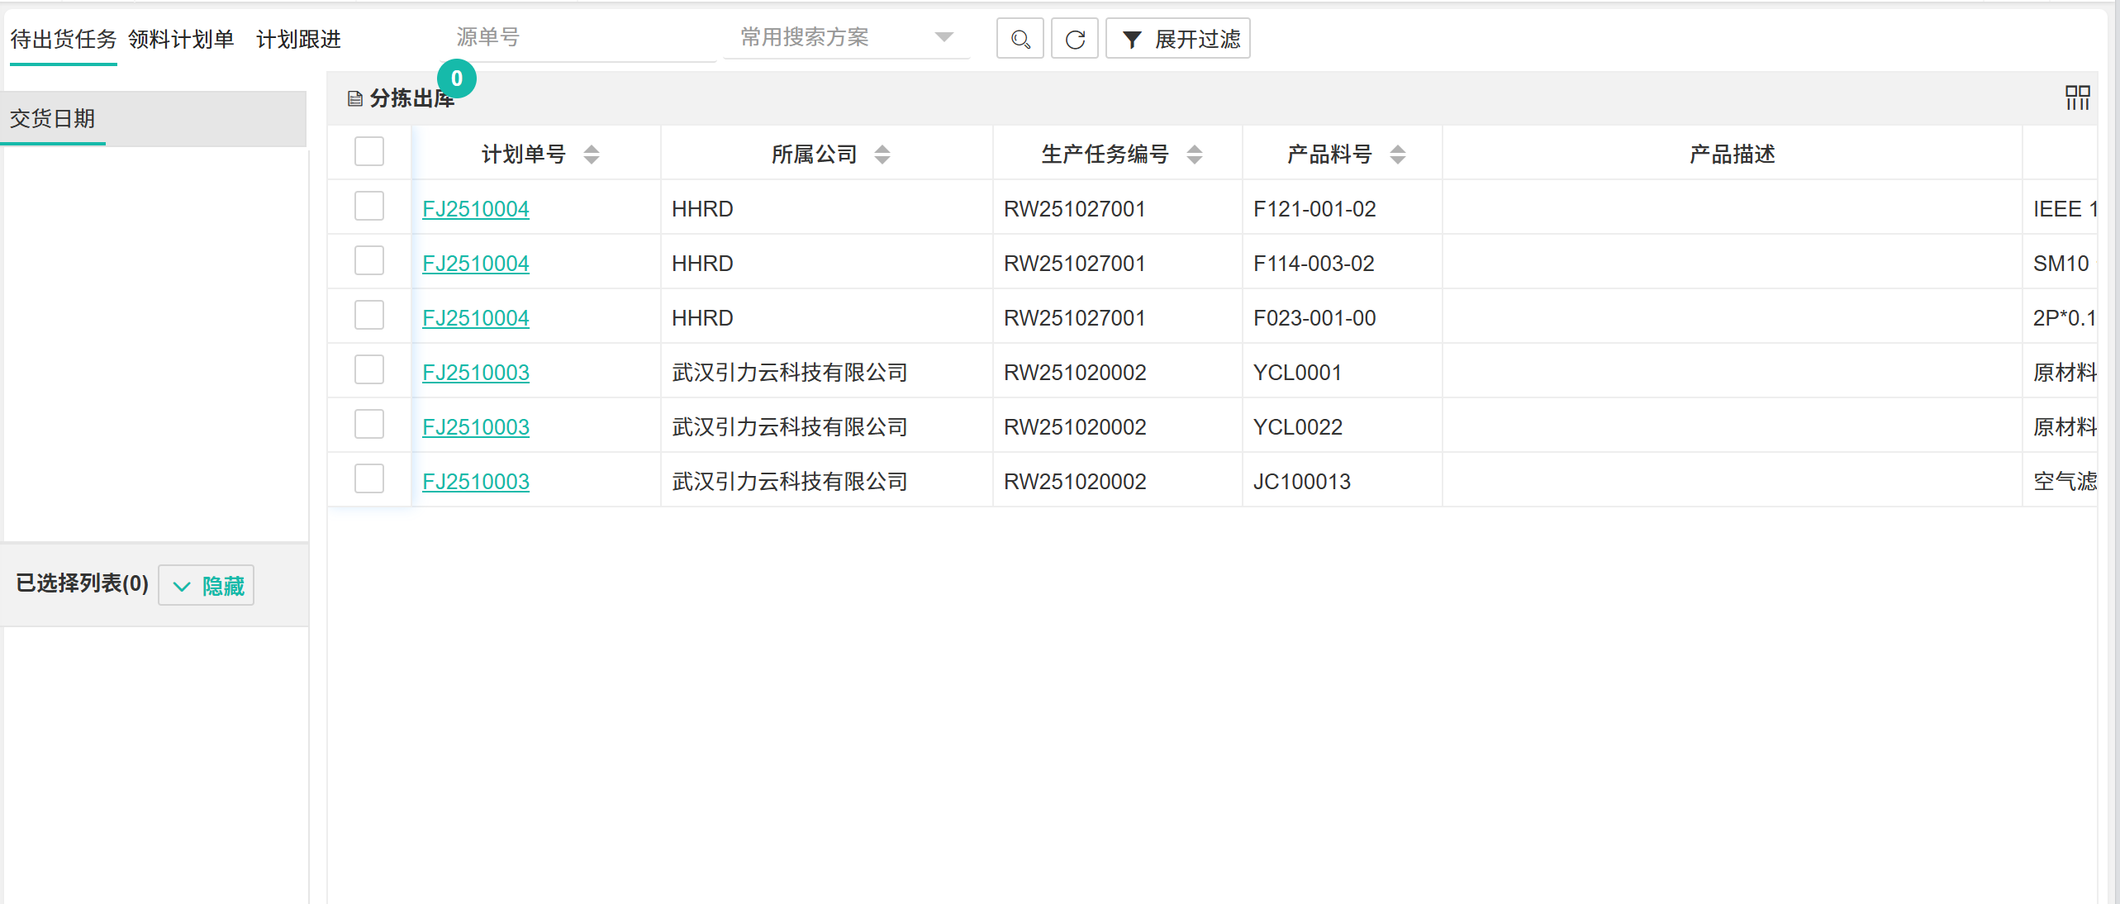
Task: Sort by 计划单号 column arrows
Action: coord(591,155)
